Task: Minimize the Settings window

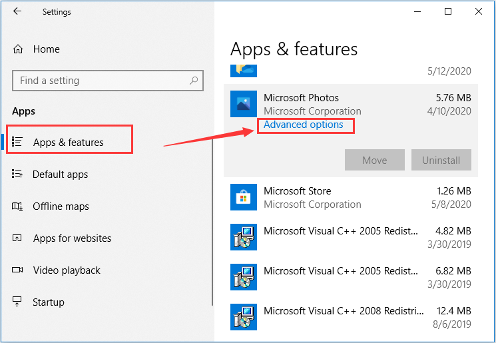Action: tap(417, 12)
